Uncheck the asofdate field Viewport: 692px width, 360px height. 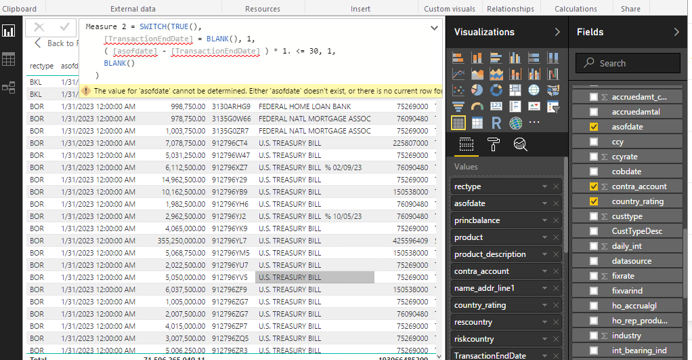(x=594, y=127)
